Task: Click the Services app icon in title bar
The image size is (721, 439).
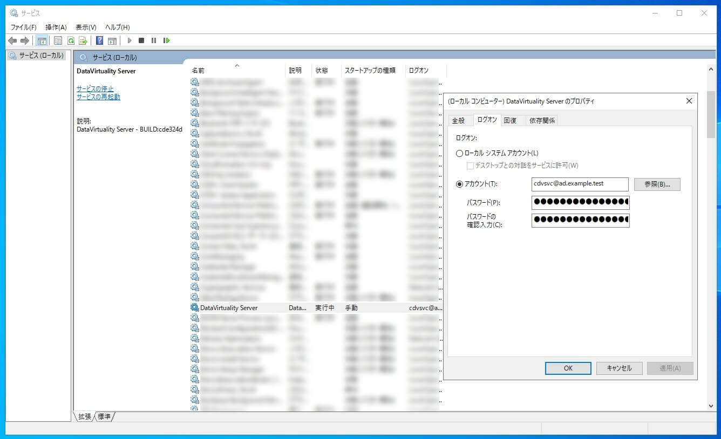Action: pos(14,13)
